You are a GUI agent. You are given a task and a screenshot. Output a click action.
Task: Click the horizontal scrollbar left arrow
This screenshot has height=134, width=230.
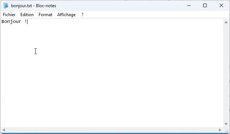(4, 130)
